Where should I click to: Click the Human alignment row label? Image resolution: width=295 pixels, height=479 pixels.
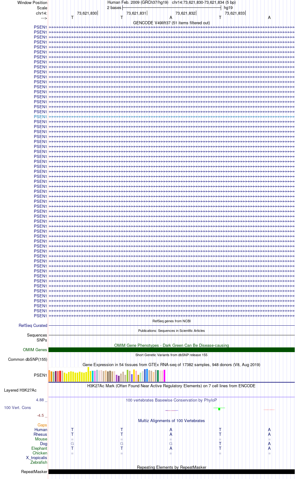[41, 430]
